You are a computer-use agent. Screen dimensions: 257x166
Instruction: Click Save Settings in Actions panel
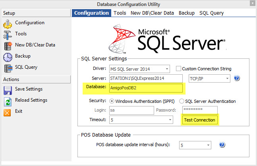coord(29,89)
